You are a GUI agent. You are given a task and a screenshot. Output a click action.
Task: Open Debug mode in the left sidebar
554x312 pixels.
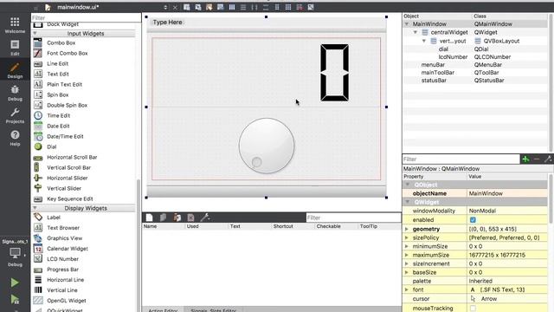click(15, 93)
